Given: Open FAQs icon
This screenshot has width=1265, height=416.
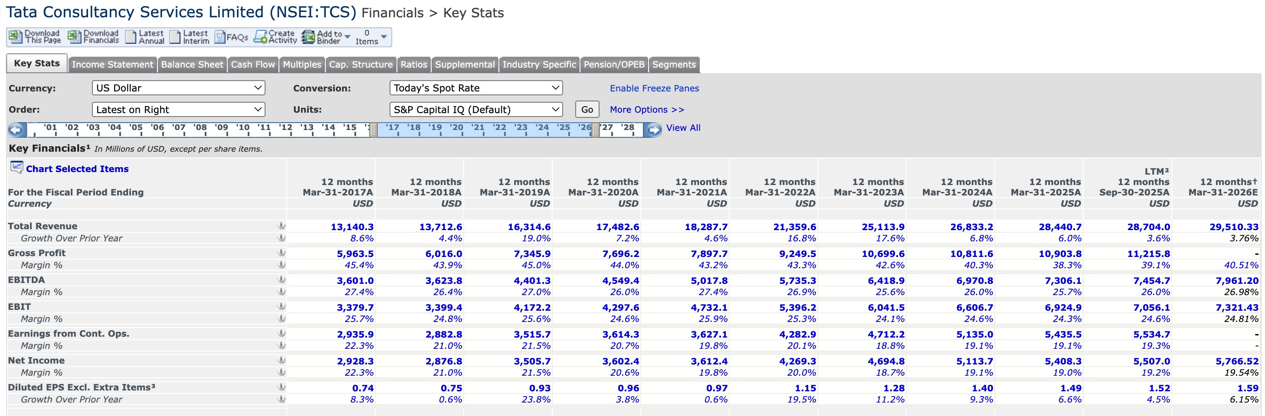Looking at the screenshot, I should click(x=220, y=37).
